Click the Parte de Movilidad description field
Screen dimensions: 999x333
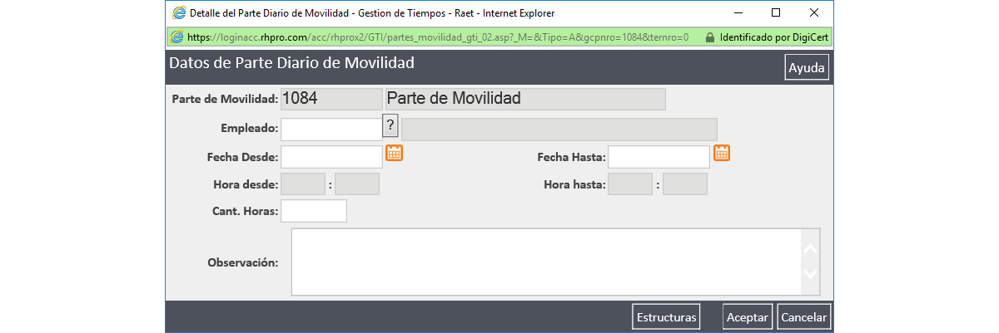pyautogui.click(x=524, y=99)
